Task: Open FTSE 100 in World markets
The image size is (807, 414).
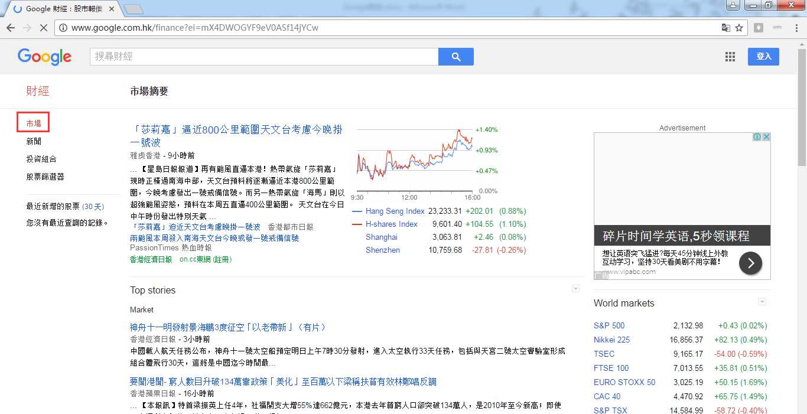Action: pyautogui.click(x=611, y=368)
